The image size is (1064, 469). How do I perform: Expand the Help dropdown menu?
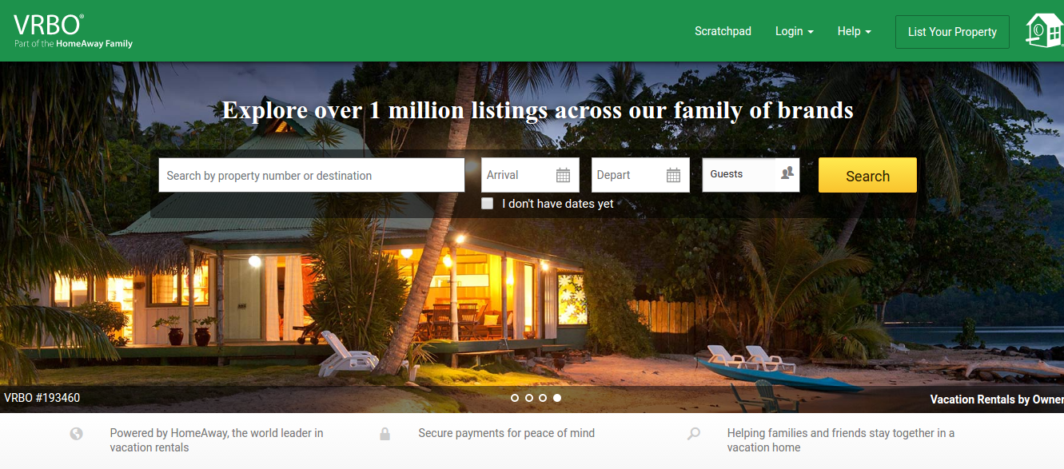pos(855,31)
